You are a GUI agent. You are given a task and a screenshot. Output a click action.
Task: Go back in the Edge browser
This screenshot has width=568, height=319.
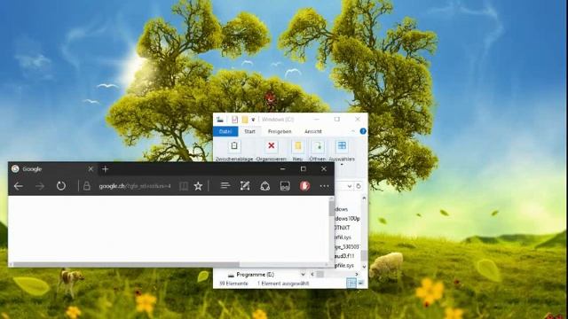(x=19, y=186)
